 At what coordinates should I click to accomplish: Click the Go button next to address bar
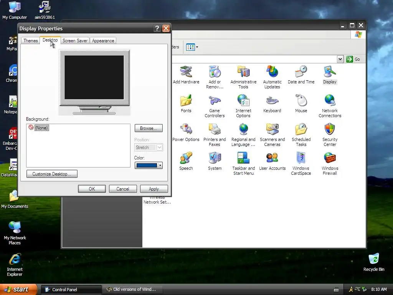coord(353,59)
